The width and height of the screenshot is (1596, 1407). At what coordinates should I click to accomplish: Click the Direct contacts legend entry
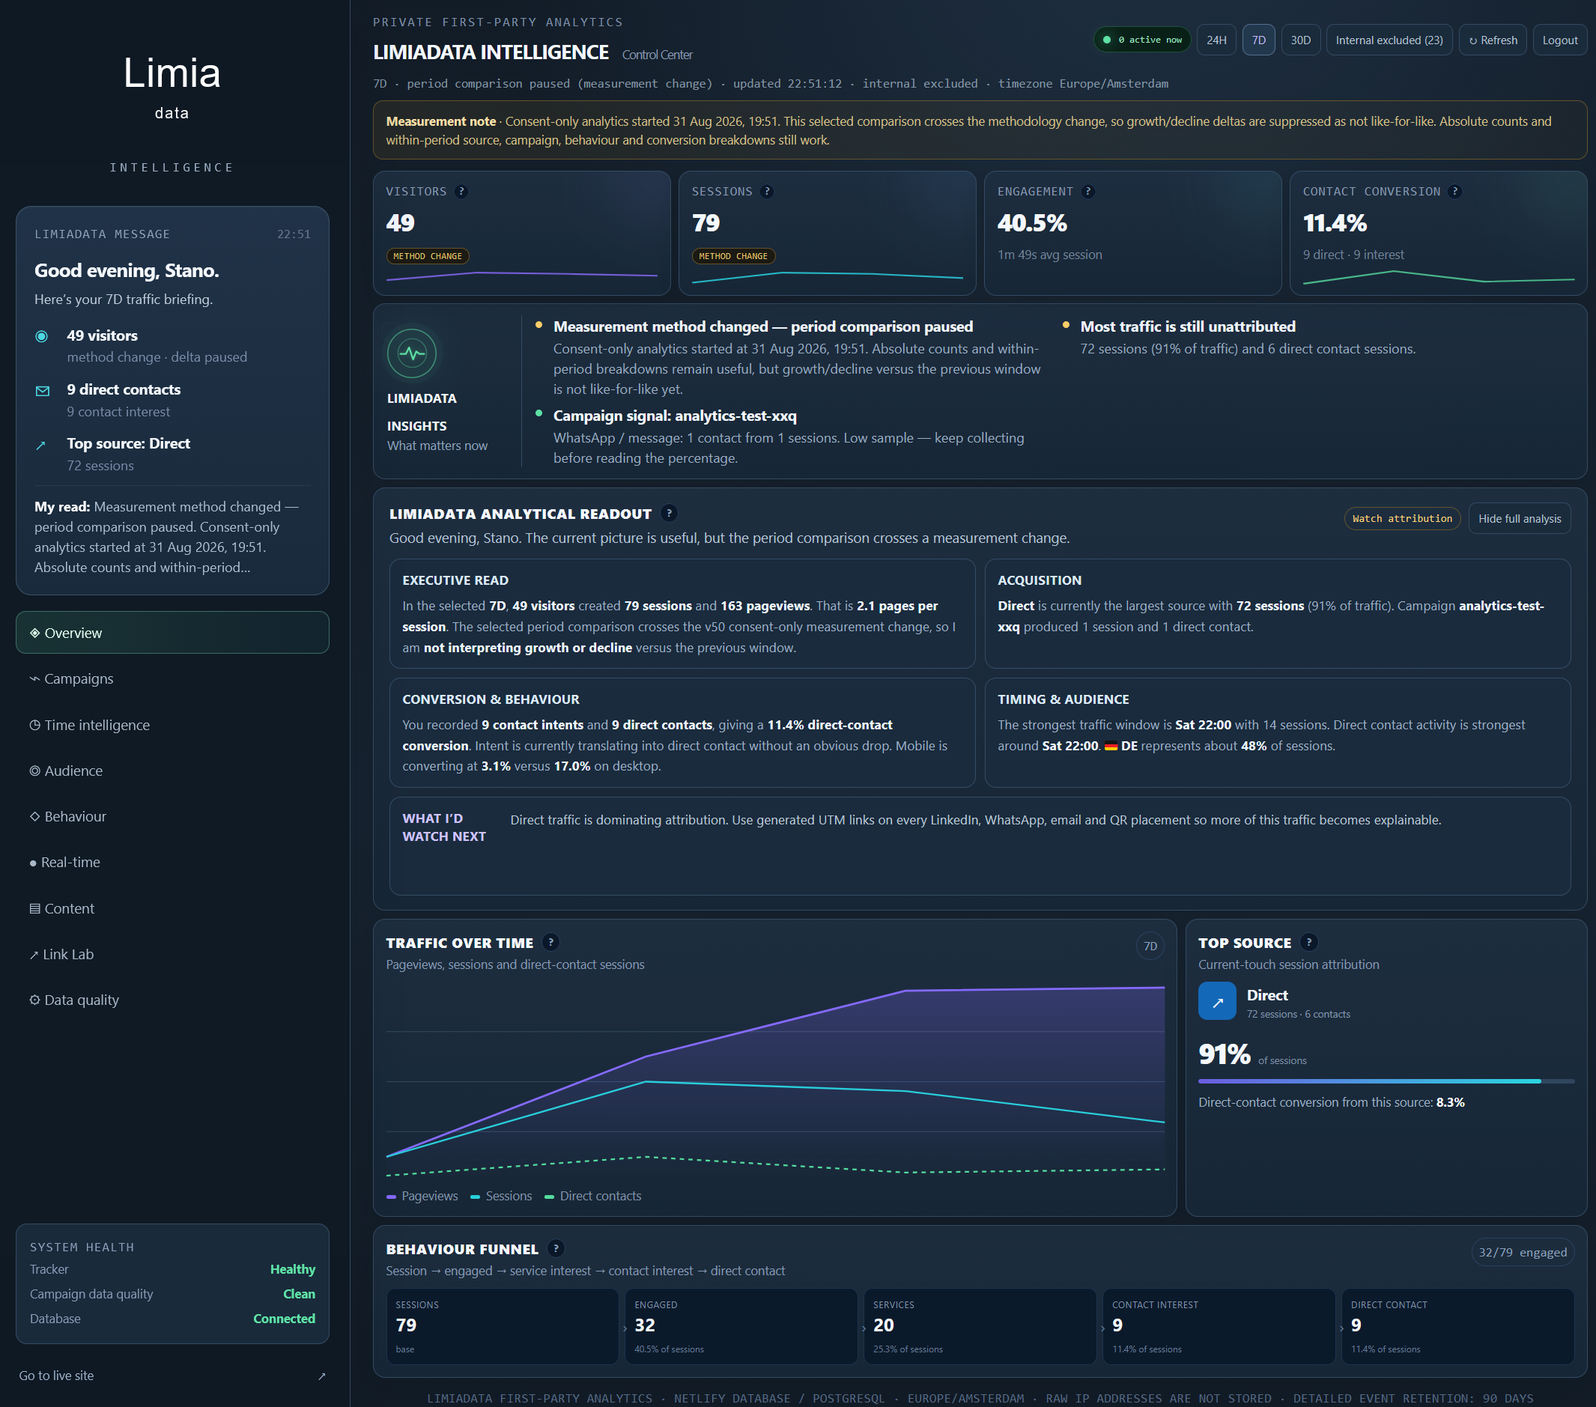click(592, 1195)
